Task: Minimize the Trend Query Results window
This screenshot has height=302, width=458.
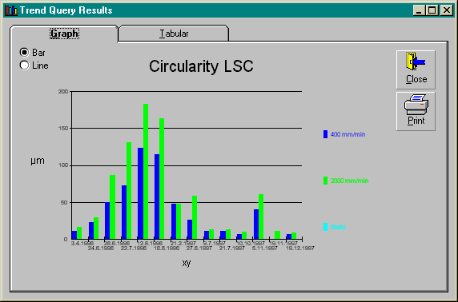Action: click(419, 10)
